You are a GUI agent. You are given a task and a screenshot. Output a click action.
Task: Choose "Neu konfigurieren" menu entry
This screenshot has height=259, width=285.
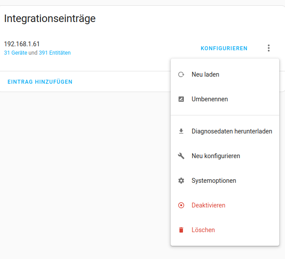pos(225,156)
